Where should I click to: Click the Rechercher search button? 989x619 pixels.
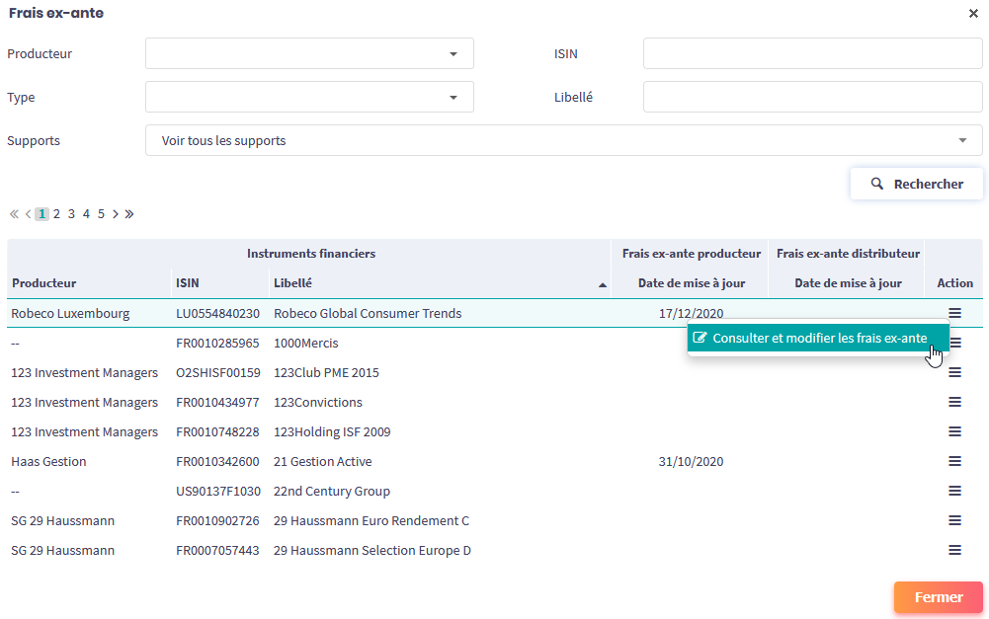point(916,184)
